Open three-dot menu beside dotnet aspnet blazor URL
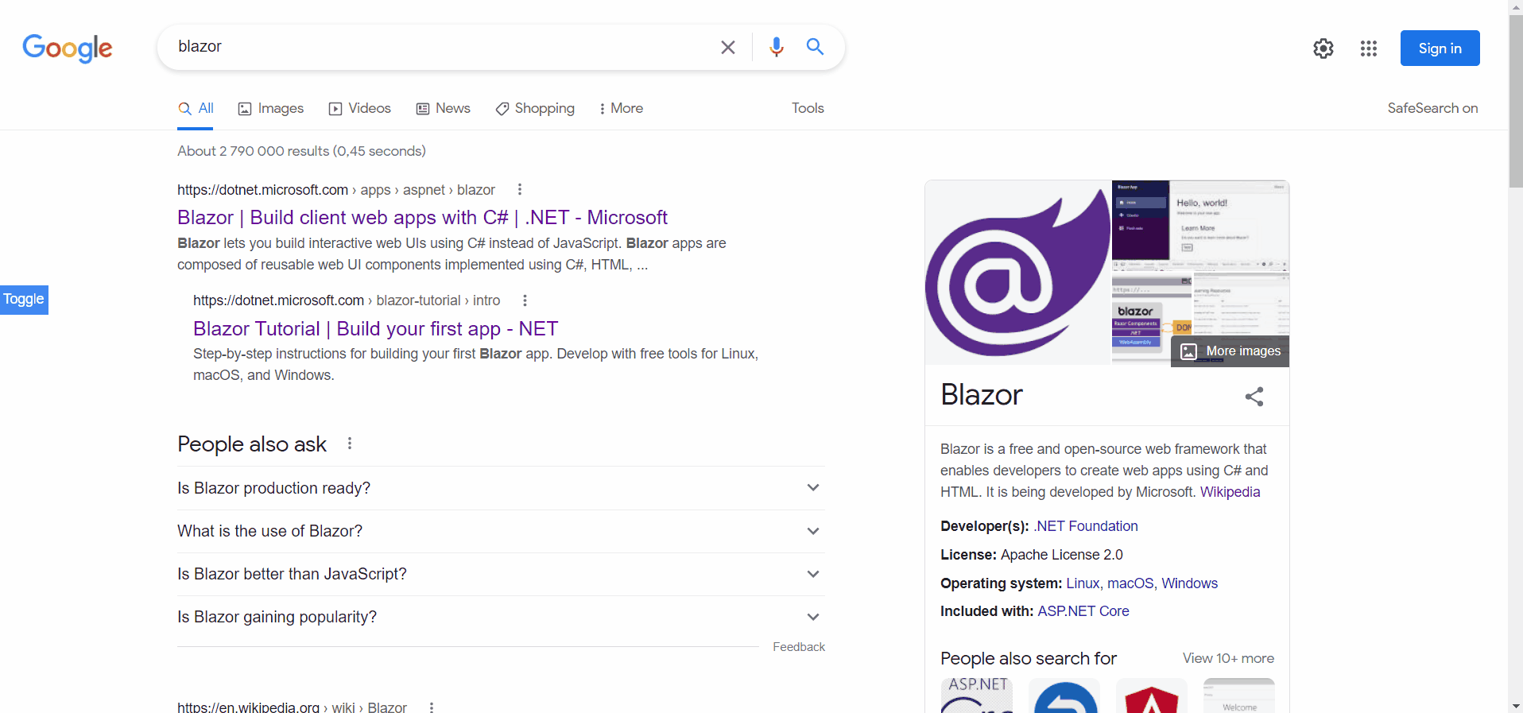1523x713 pixels. [x=520, y=189]
